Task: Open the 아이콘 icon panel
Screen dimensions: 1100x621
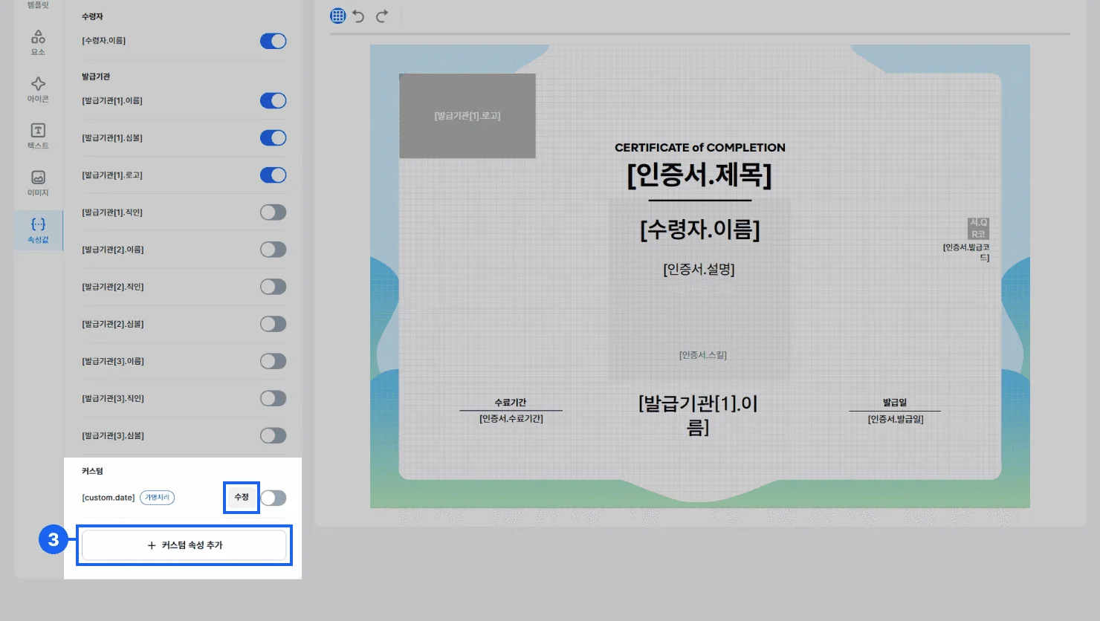Action: point(38,89)
